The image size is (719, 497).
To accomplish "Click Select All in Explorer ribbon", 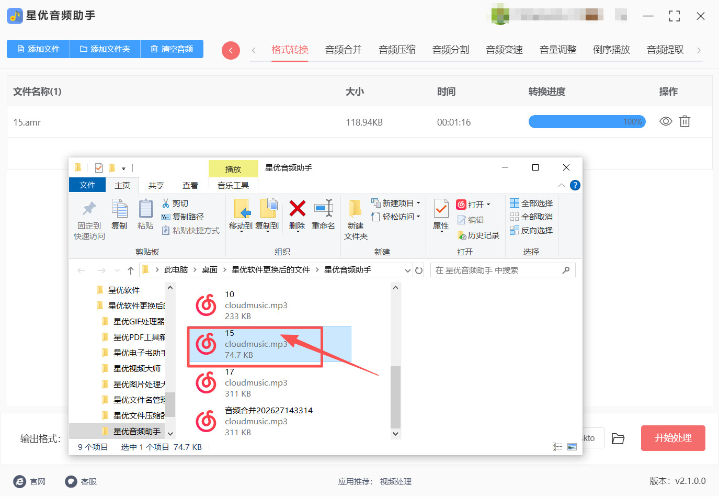I will 531,203.
